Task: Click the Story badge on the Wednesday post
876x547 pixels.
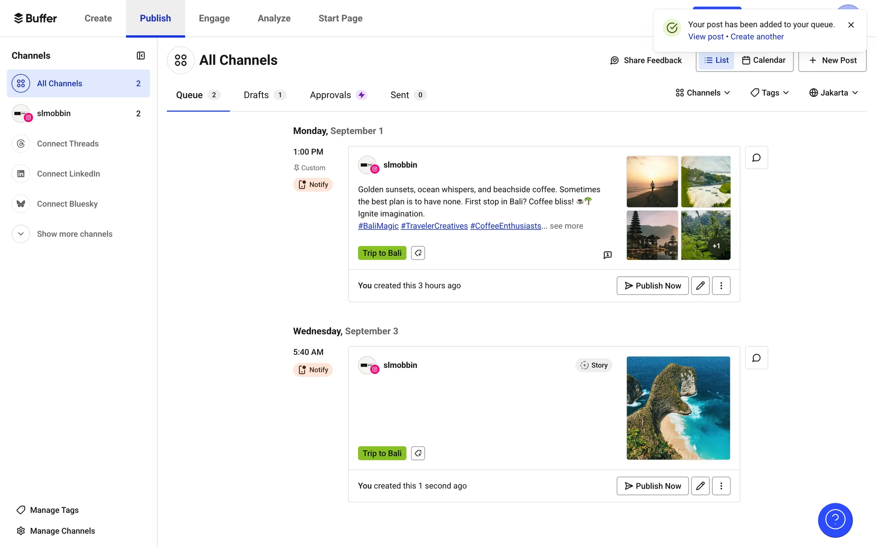Action: point(594,365)
